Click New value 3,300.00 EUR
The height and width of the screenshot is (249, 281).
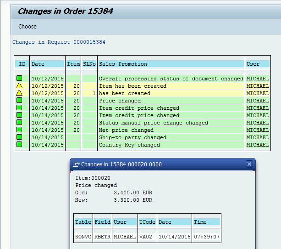(x=133, y=200)
